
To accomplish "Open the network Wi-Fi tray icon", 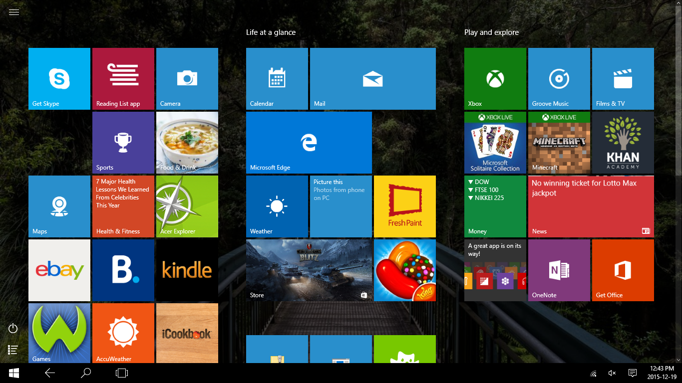I will click(x=594, y=373).
